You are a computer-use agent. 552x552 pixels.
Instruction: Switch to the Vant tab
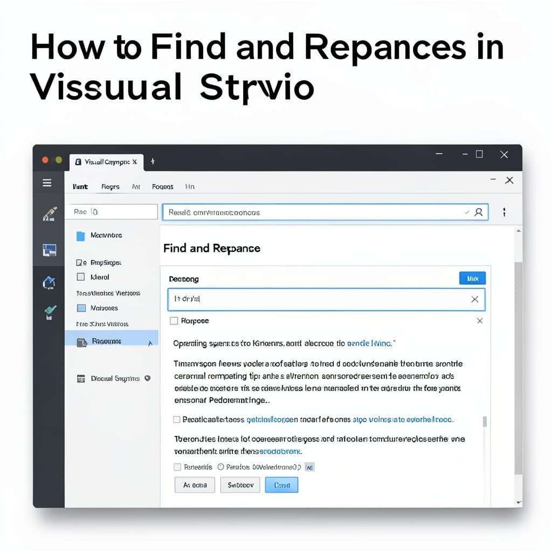[x=80, y=187]
